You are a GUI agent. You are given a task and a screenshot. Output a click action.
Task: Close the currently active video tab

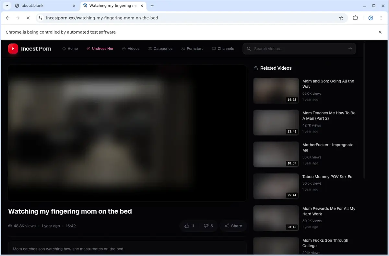coord(142,6)
